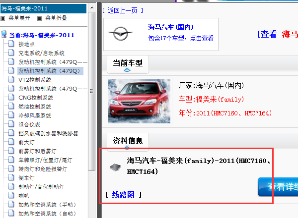Click the gray device icon under 资料信息
Image resolution: width=298 pixels, height=218 pixels.
point(115,167)
